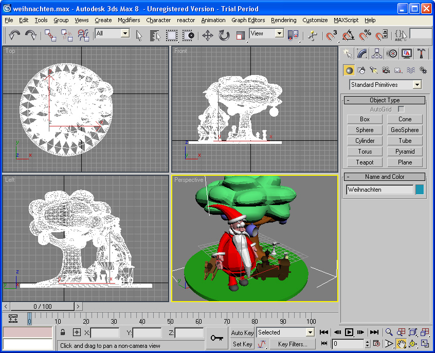Viewport: 435px width, 353px height.
Task: Open the Lights category in Create panel
Action: [x=374, y=70]
